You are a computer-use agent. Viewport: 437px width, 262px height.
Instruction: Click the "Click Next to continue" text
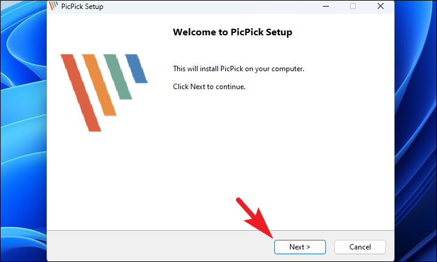(x=209, y=87)
